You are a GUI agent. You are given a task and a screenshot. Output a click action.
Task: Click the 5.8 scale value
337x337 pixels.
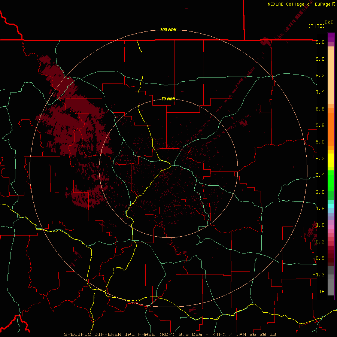(x=320, y=125)
